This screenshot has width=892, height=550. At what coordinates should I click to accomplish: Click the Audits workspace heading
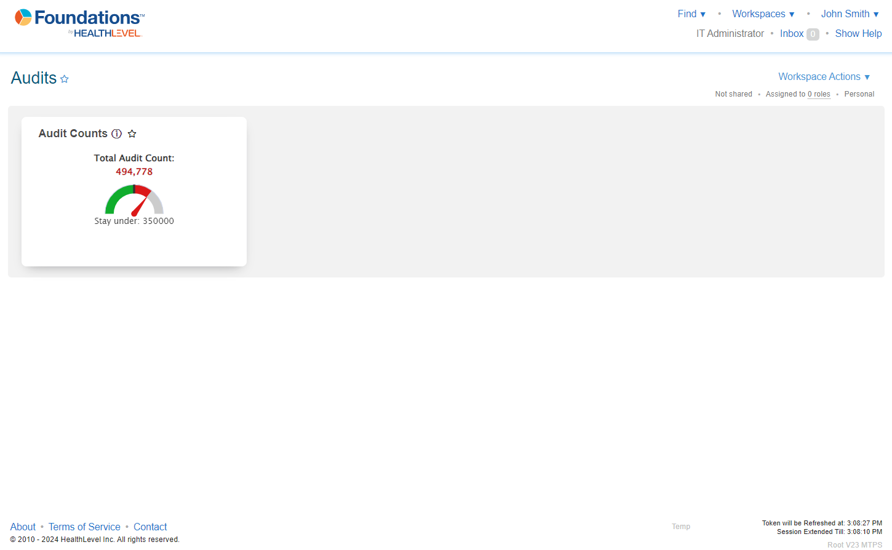(34, 78)
